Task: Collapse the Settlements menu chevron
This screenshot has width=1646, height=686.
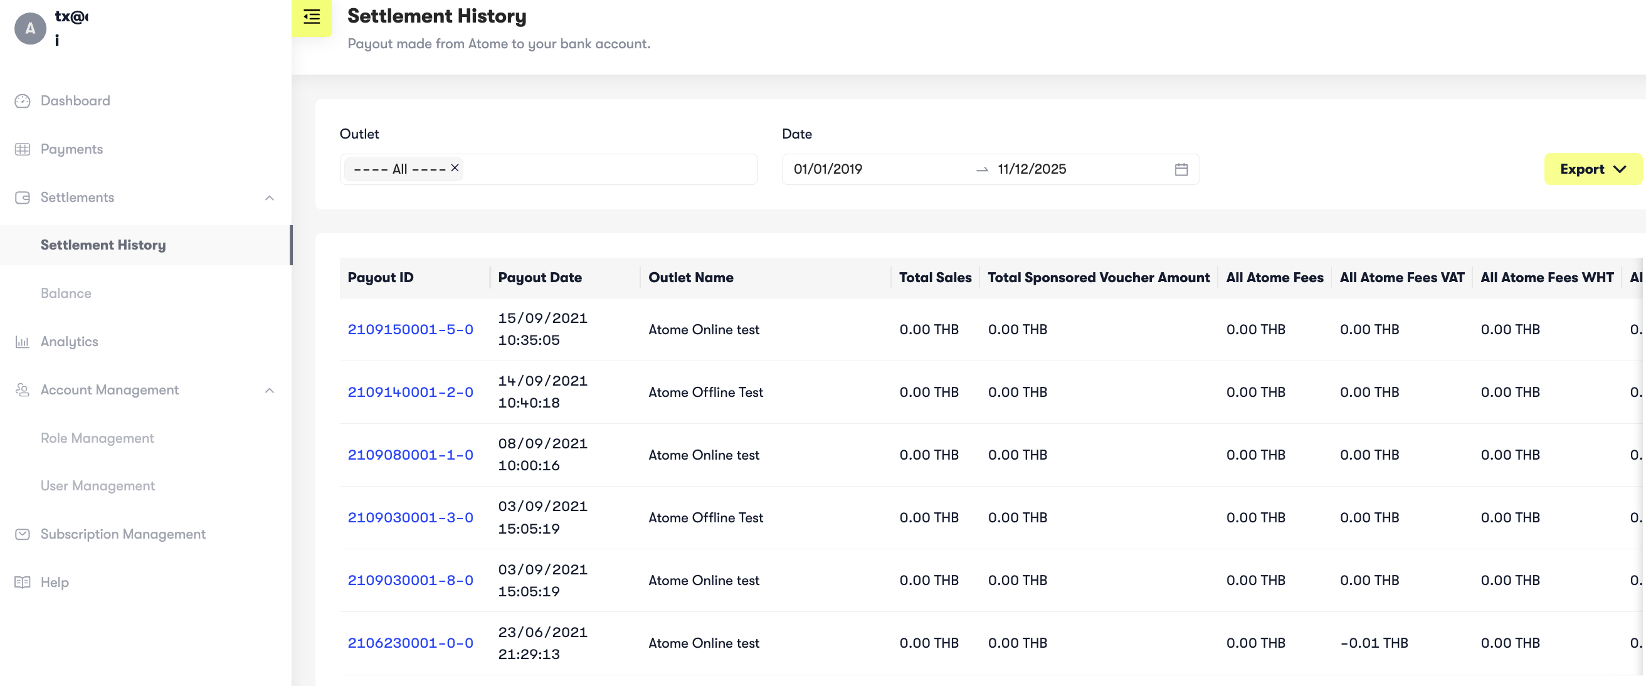Action: click(270, 198)
